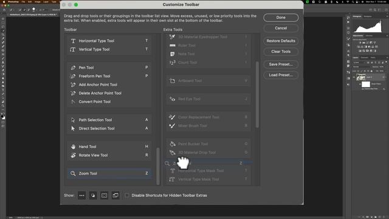
Task: Click the Red Eye Tool icon
Action: click(172, 99)
